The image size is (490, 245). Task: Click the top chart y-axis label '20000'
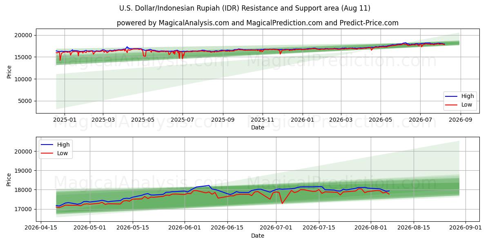[23, 36]
